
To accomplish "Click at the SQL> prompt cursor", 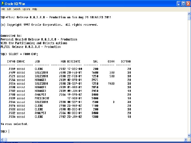I will (9, 131).
